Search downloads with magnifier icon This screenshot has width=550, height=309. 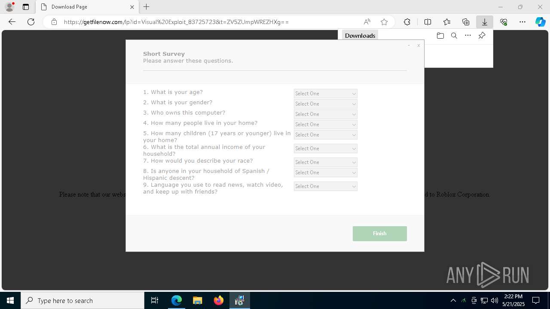(454, 36)
